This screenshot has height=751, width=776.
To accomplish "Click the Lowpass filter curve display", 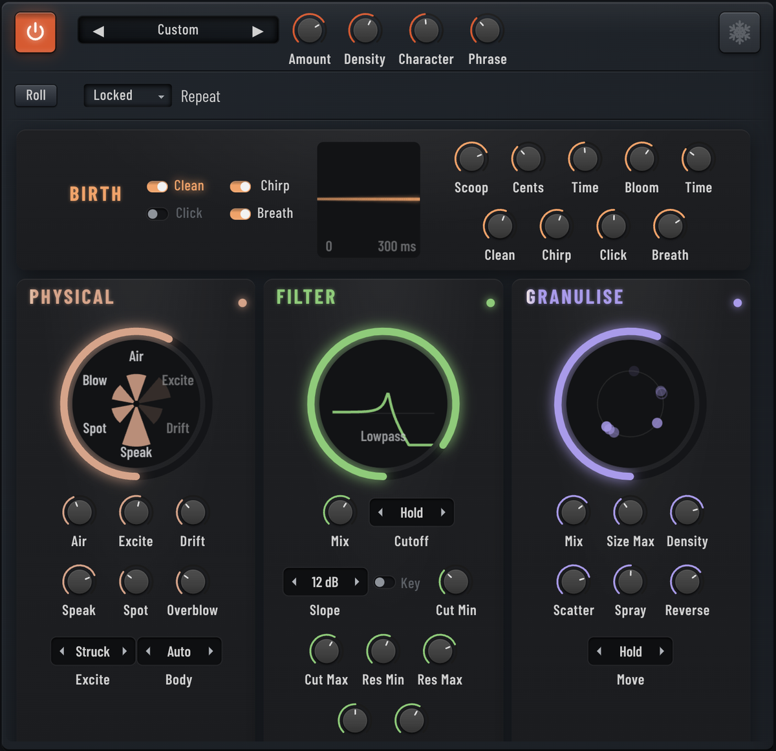I will tap(383, 404).
